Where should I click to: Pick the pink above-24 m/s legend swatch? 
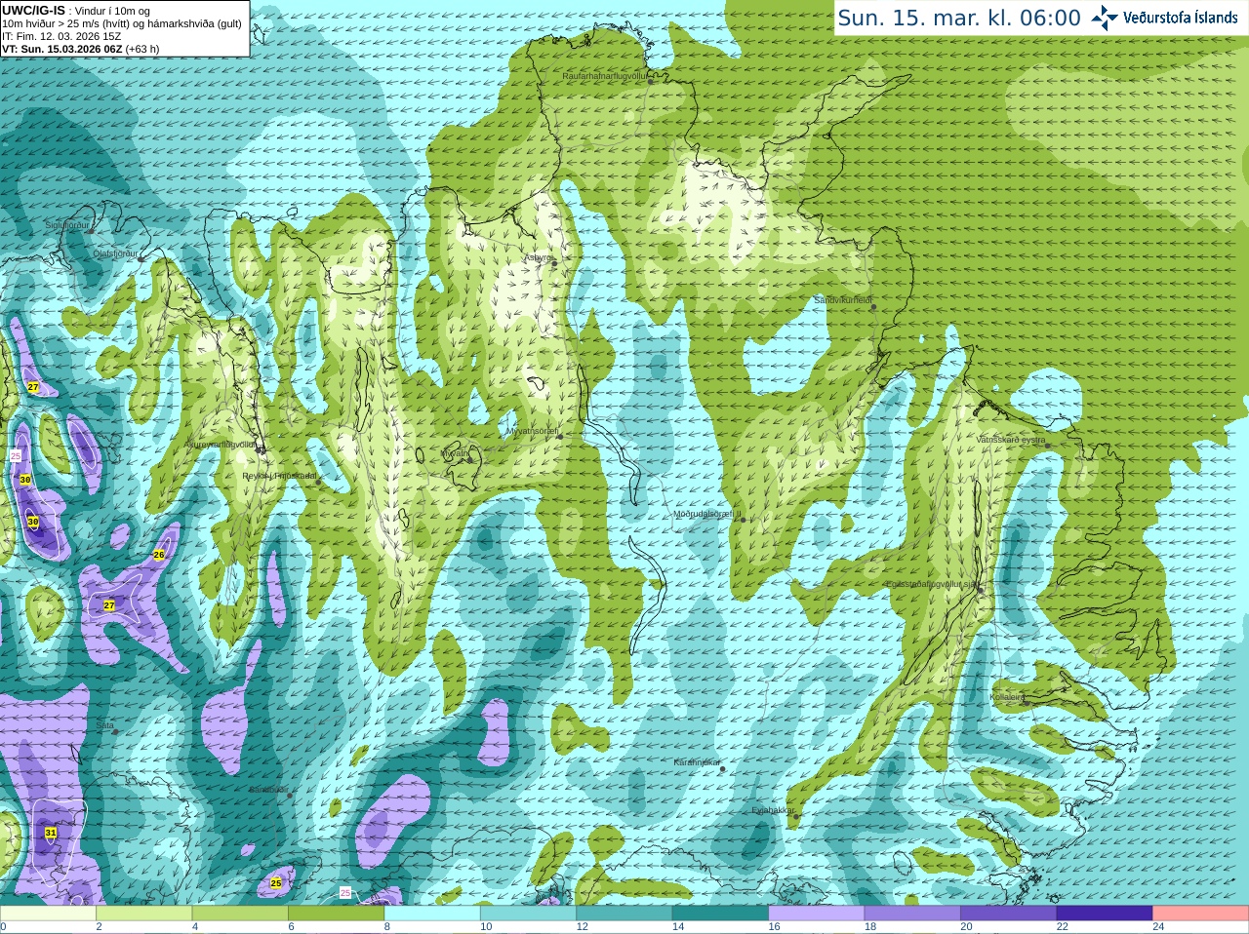point(1201,914)
